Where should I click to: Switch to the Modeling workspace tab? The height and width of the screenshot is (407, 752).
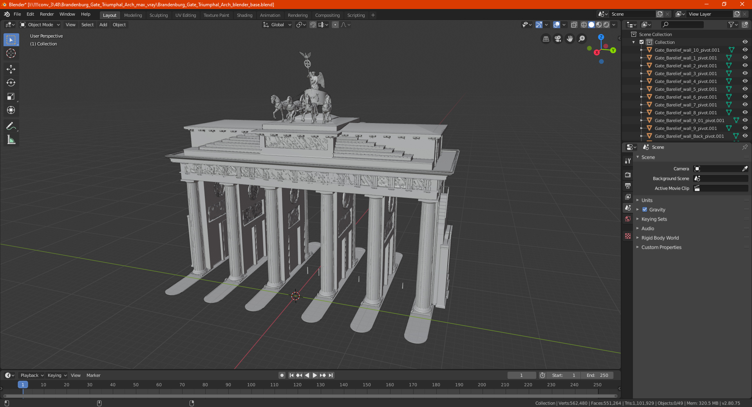tap(133, 15)
